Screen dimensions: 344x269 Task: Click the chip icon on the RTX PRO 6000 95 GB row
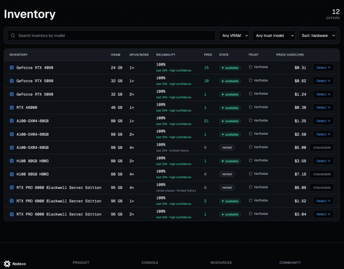pyautogui.click(x=12, y=187)
